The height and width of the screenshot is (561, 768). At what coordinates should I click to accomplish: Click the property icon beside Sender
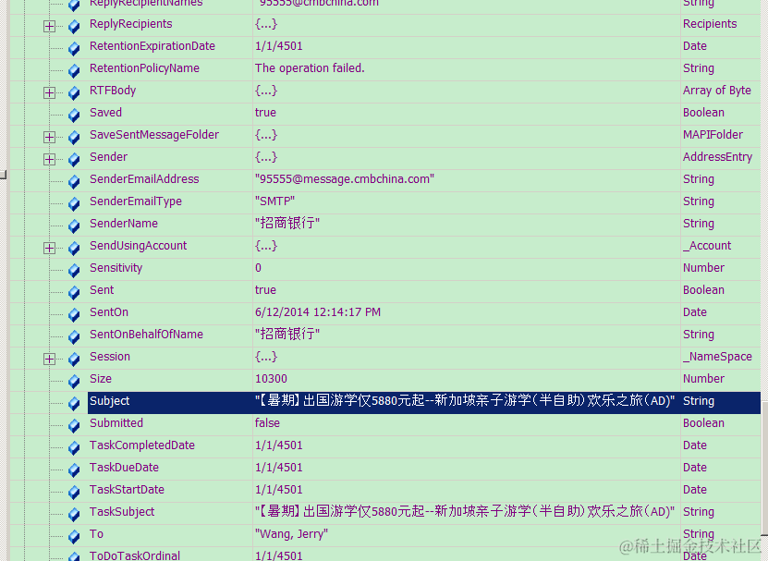[x=74, y=159]
